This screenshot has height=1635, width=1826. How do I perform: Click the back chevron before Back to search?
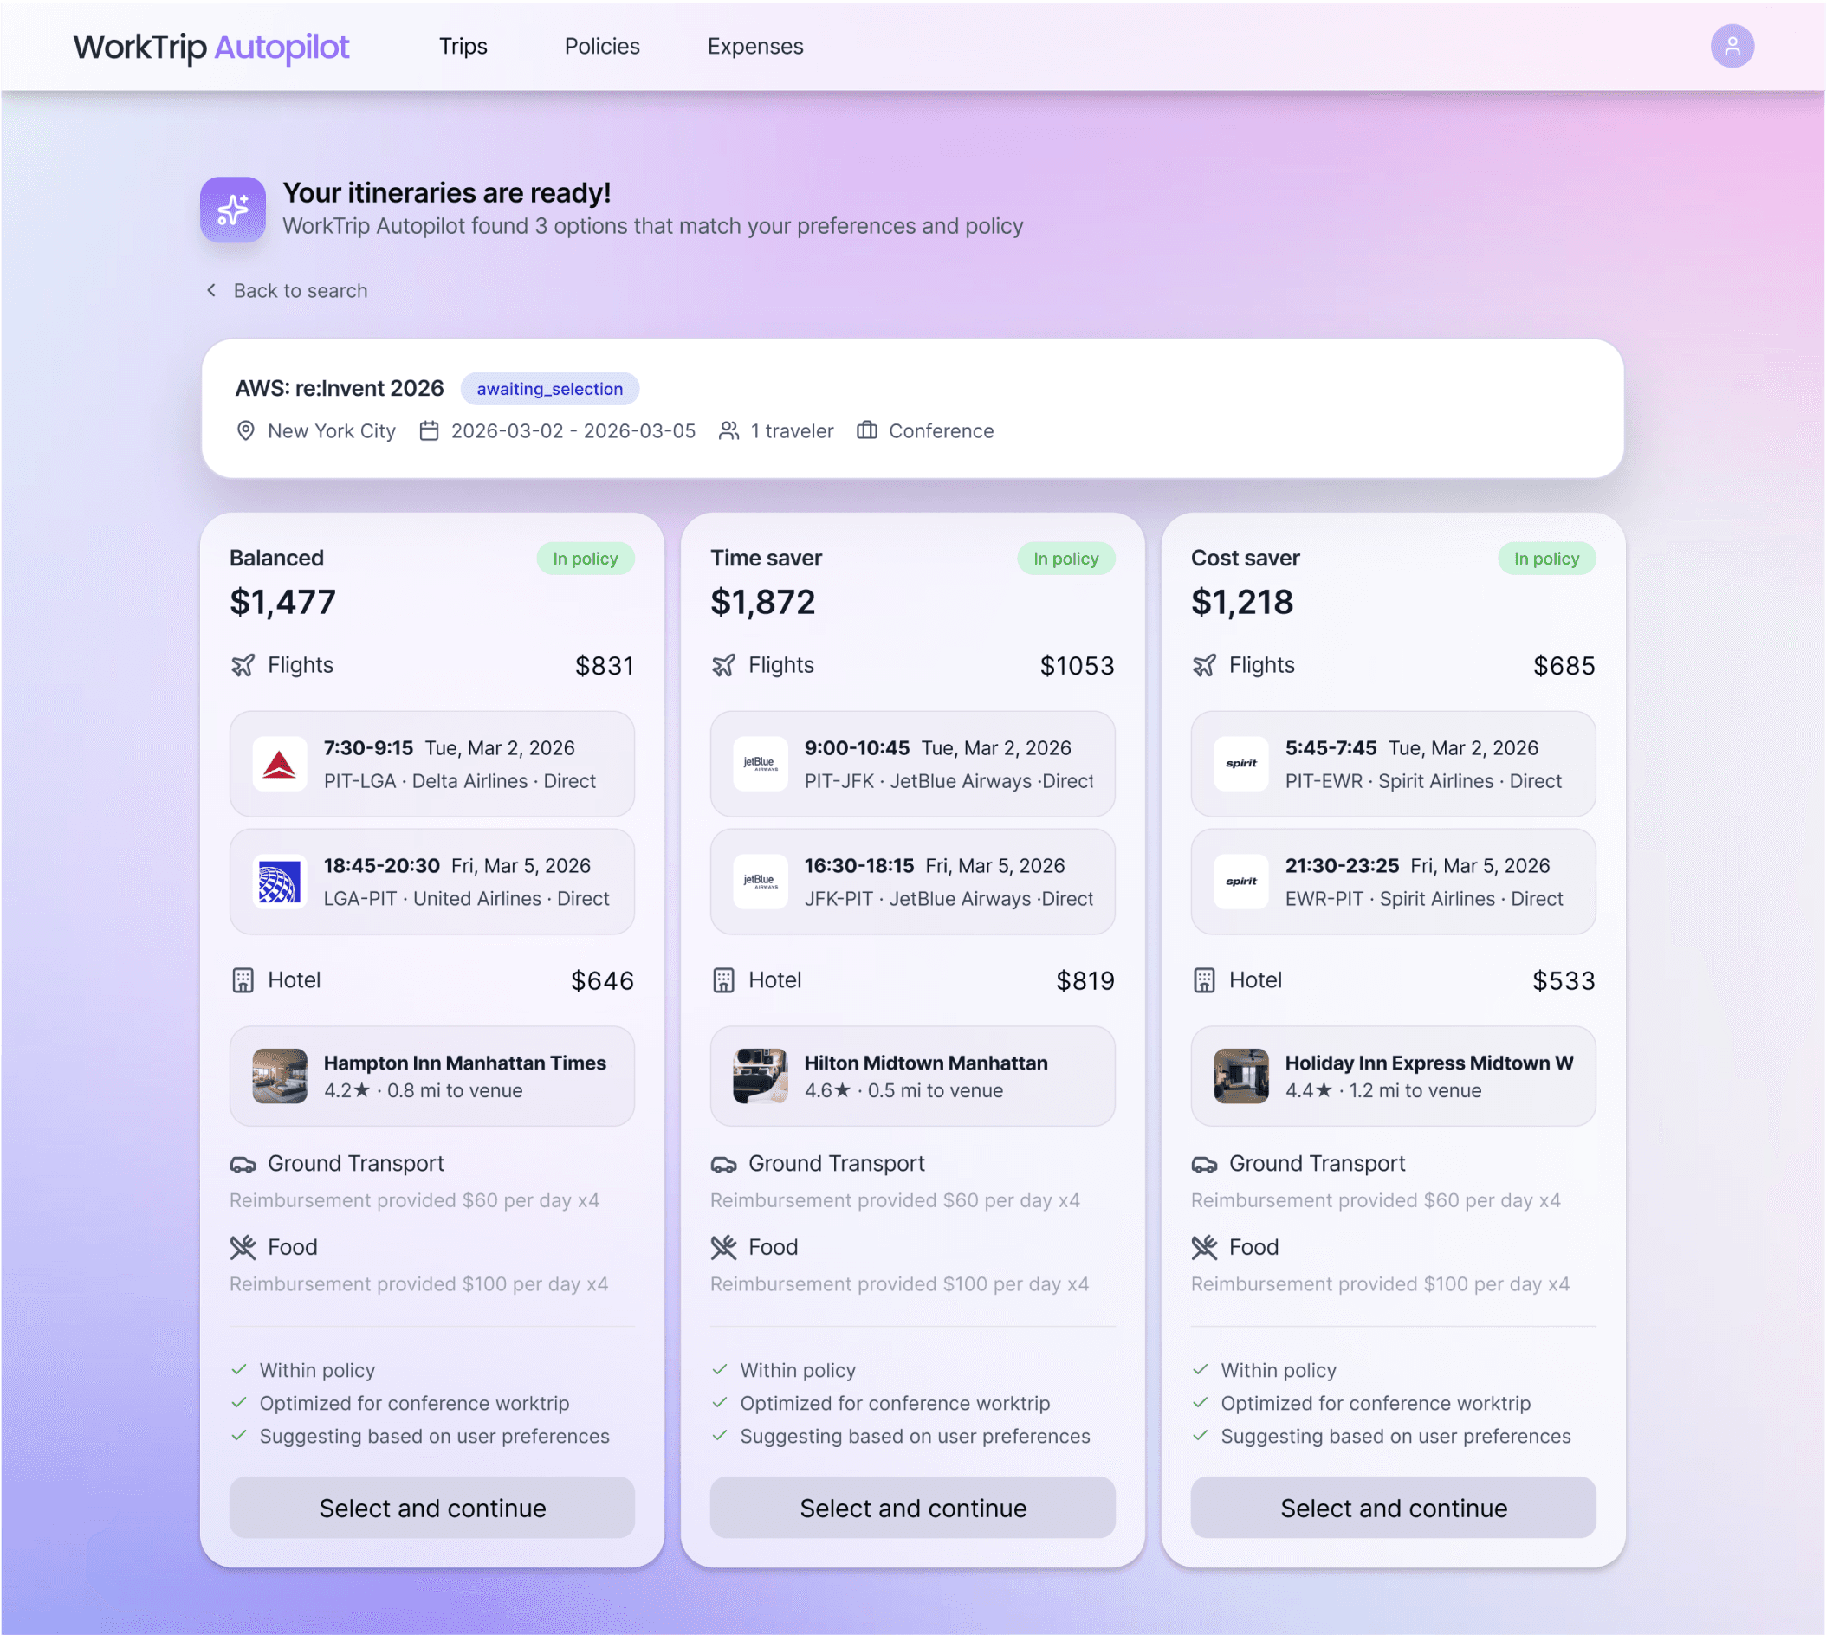point(212,290)
